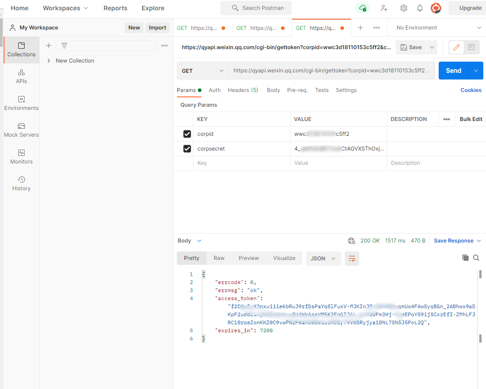
Task: Open query params column options ellipsis
Action: tap(446, 119)
